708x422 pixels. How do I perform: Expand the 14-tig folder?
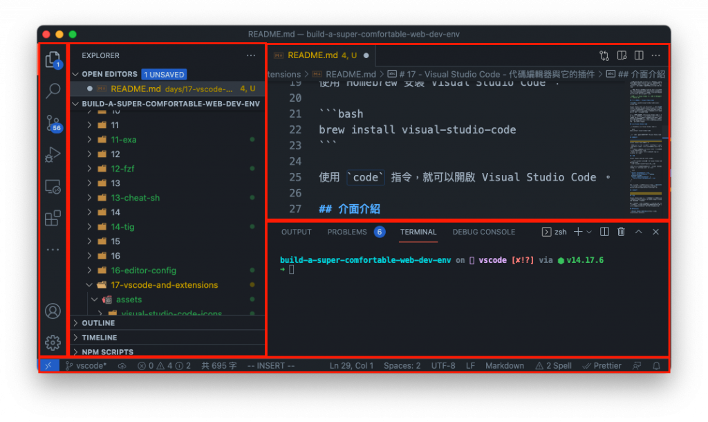89,227
